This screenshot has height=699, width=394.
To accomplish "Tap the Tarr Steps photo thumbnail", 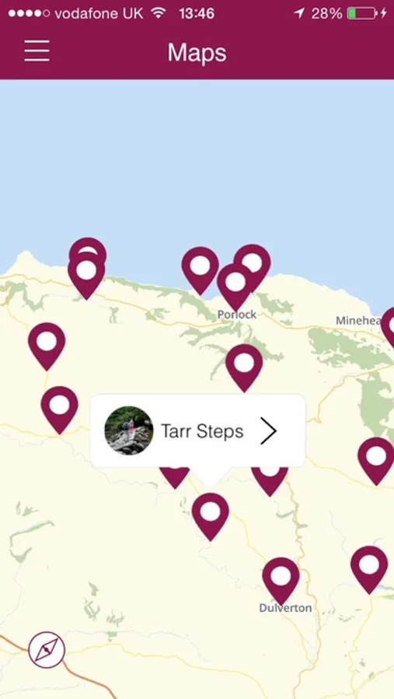I will [x=129, y=430].
